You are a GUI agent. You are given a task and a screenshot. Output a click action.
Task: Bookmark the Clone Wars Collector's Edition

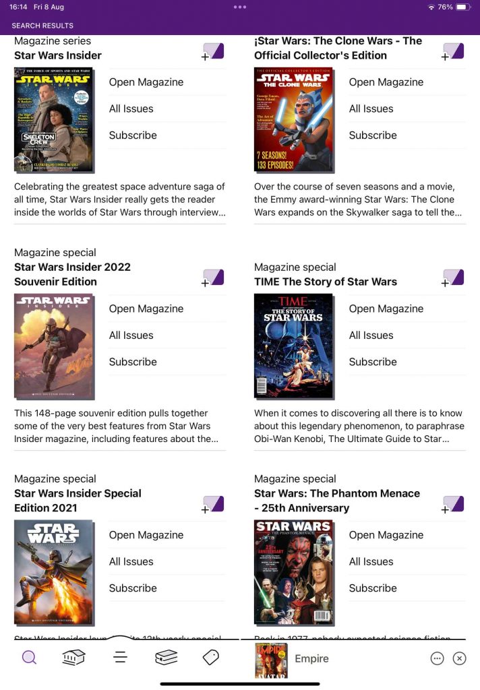pyautogui.click(x=453, y=51)
